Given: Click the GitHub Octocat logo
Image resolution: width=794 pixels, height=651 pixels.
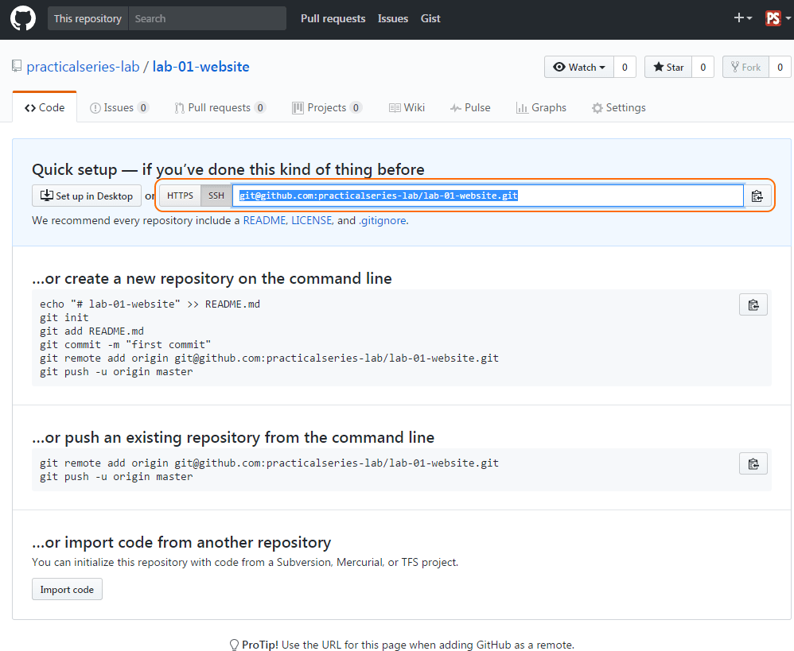Looking at the screenshot, I should point(23,19).
